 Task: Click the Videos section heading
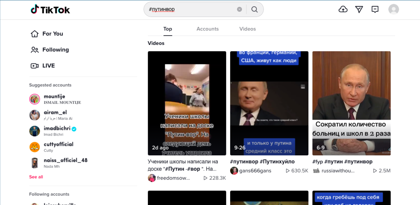(156, 43)
